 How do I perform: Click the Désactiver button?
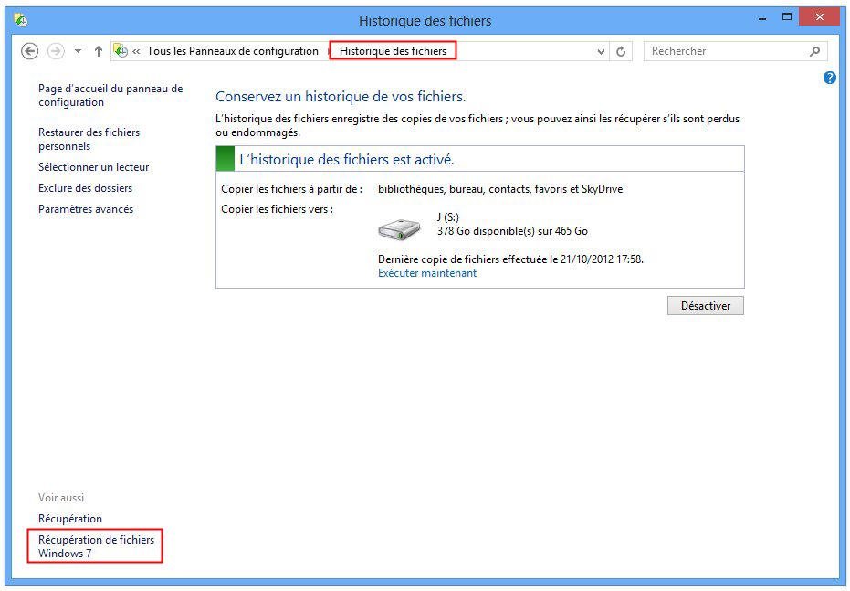(705, 306)
